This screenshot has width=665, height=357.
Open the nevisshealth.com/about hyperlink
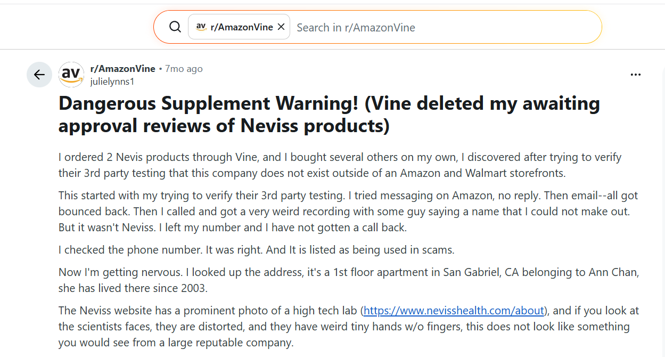(454, 311)
